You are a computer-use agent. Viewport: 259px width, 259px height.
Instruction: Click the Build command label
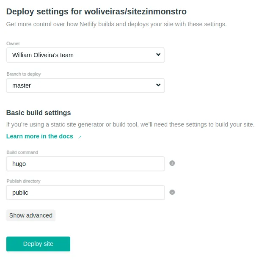(x=22, y=152)
